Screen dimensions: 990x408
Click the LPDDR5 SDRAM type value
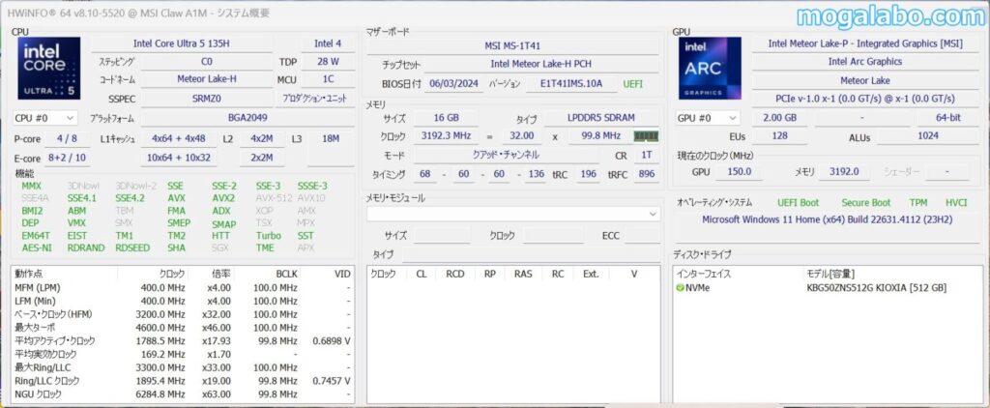601,118
